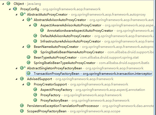Select the BeanTypeAutoProxyCreator class
The width and height of the screenshot is (156, 115).
point(55,57)
